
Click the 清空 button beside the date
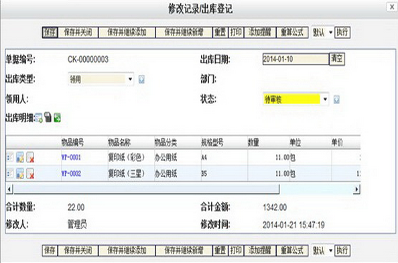pos(337,59)
